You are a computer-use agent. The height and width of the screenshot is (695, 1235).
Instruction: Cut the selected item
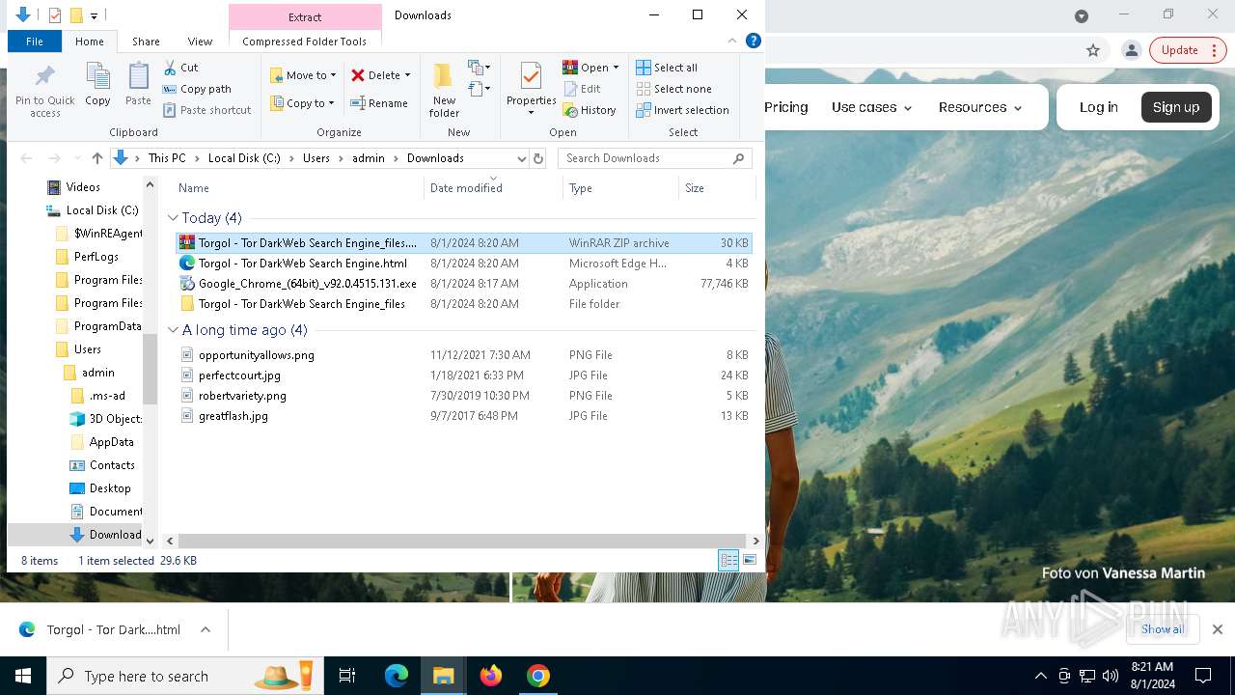(180, 68)
